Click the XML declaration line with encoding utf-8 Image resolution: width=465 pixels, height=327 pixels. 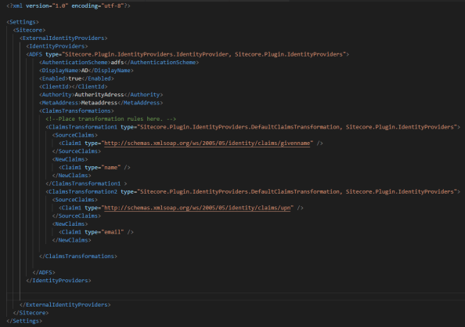coord(68,5)
